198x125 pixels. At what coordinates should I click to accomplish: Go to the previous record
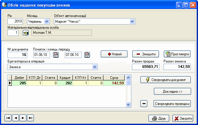tap(16, 118)
